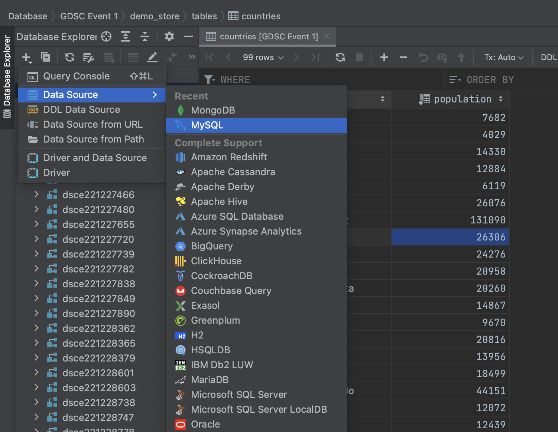Close the countries [GDSC Event 1] tab
Viewport: 558px width, 432px height.
pyautogui.click(x=327, y=36)
